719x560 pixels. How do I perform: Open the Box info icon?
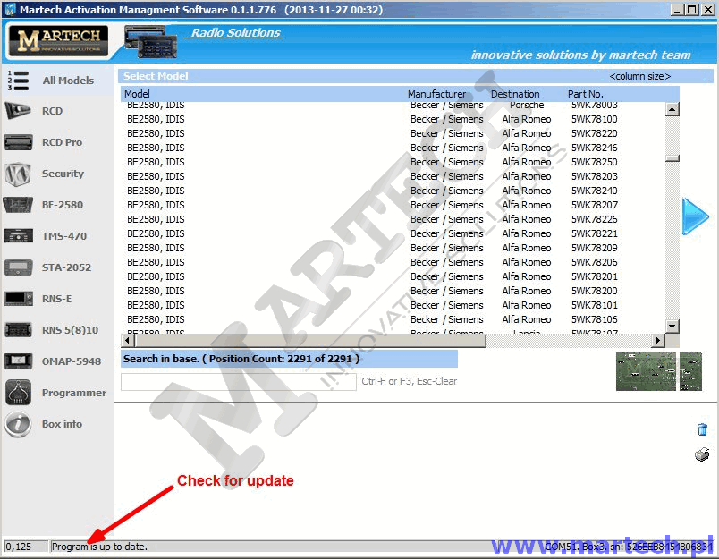[18, 424]
